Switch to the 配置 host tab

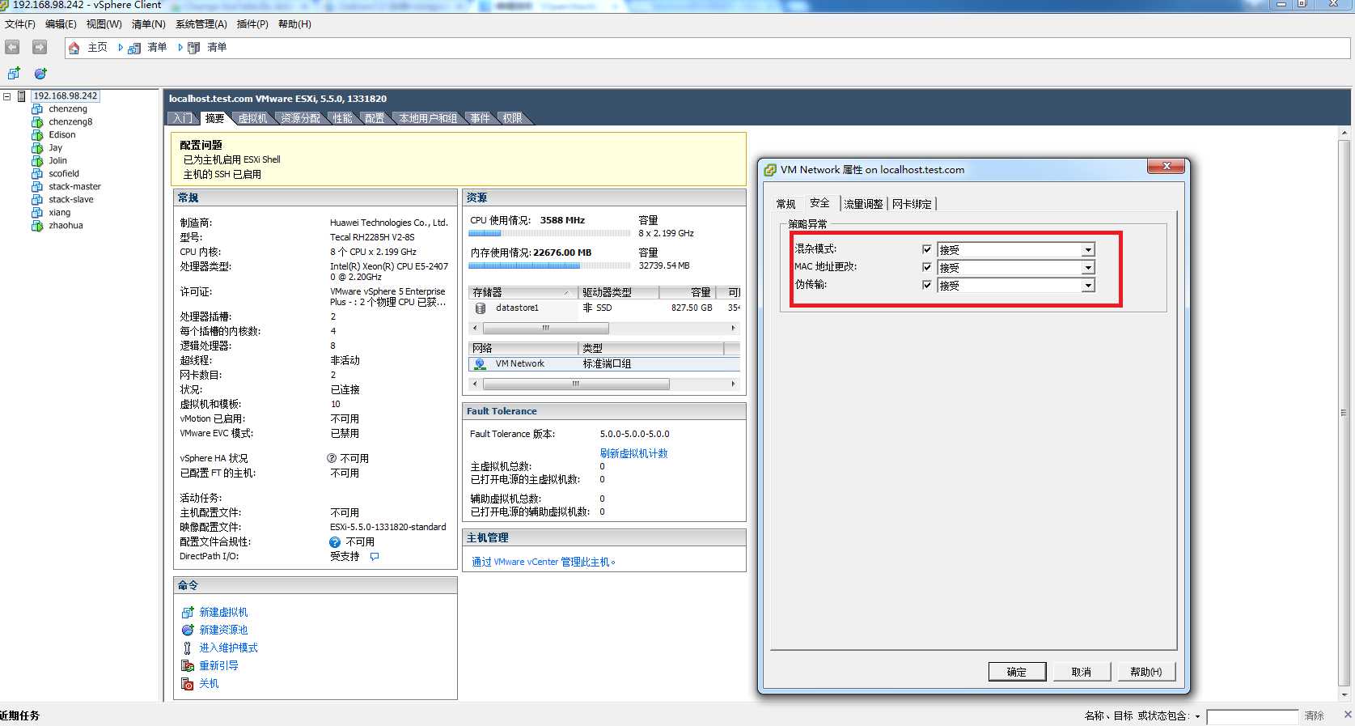click(x=375, y=119)
